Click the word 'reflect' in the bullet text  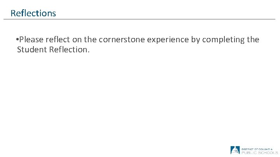58,40
